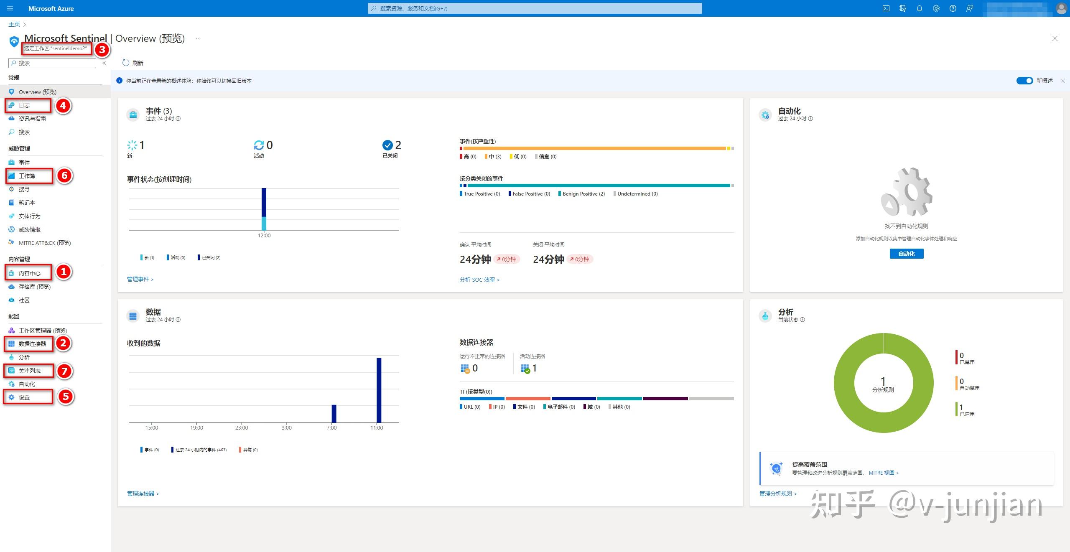Open the notifications bell icon

pos(919,8)
